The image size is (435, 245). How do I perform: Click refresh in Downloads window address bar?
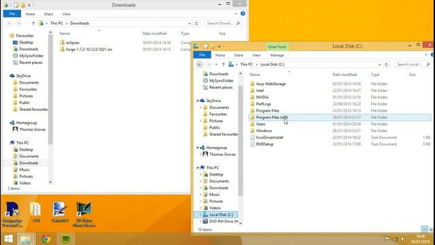196,23
